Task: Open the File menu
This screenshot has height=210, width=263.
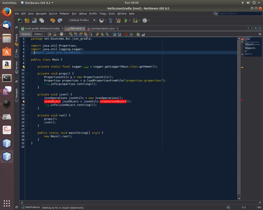Action: tap(17, 13)
